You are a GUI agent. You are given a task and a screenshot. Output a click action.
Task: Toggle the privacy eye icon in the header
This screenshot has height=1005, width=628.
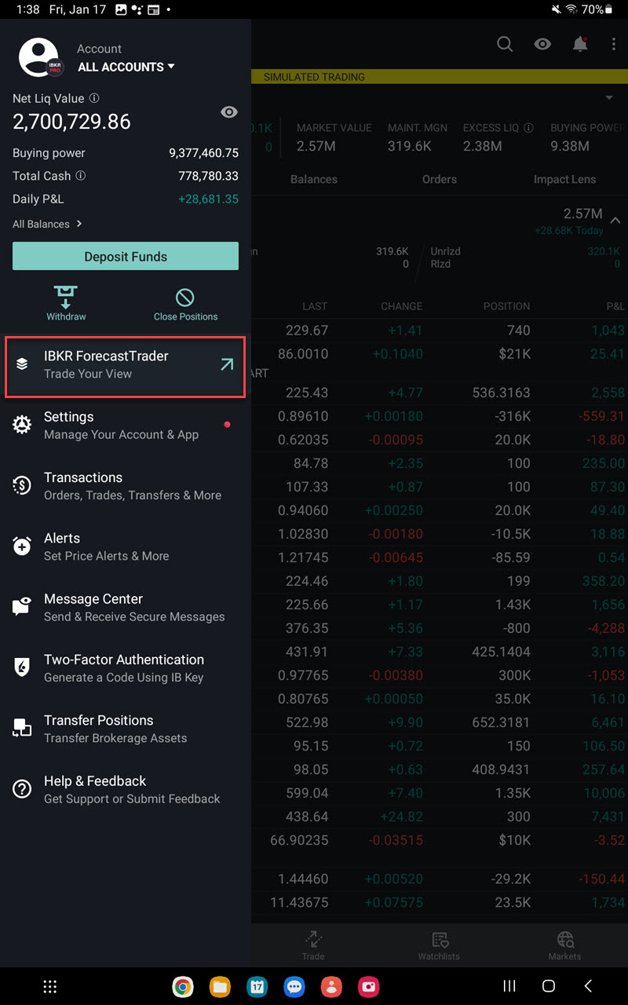tap(542, 44)
